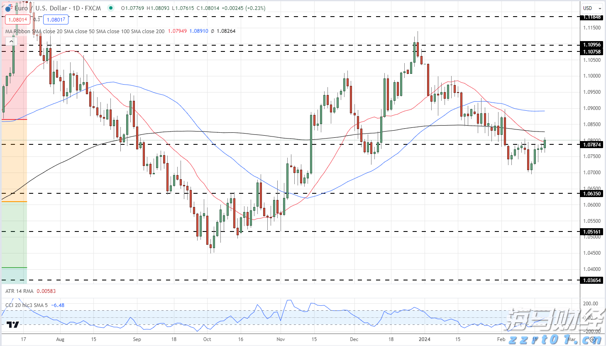
Task: Select the MA Ribbon indicator legend
Action: click(x=85, y=31)
